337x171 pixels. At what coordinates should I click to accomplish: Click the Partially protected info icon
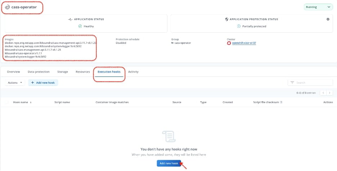(x=239, y=26)
